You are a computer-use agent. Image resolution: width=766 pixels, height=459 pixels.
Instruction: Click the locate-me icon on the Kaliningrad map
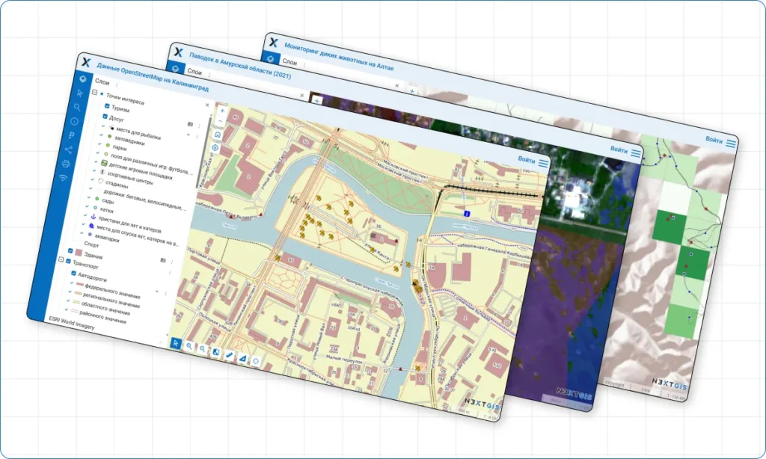[x=215, y=147]
